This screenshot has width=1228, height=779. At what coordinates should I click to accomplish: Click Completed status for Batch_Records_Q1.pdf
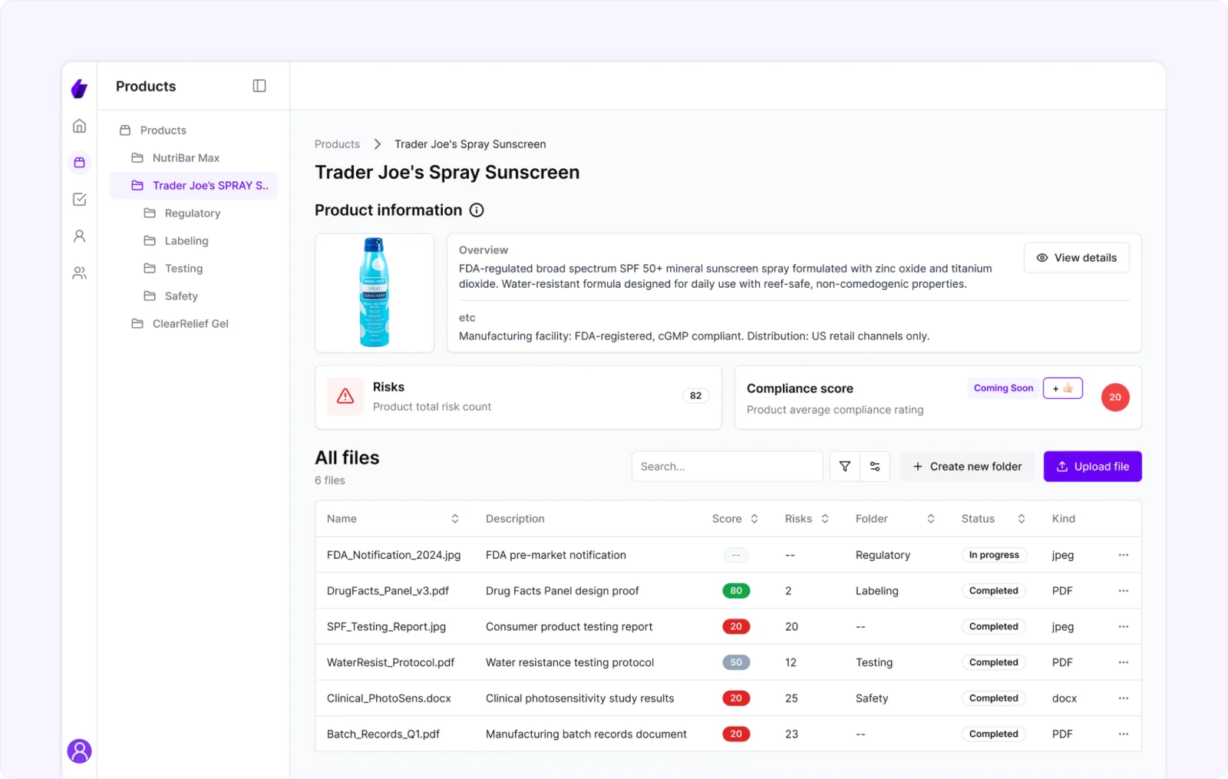pyautogui.click(x=994, y=734)
